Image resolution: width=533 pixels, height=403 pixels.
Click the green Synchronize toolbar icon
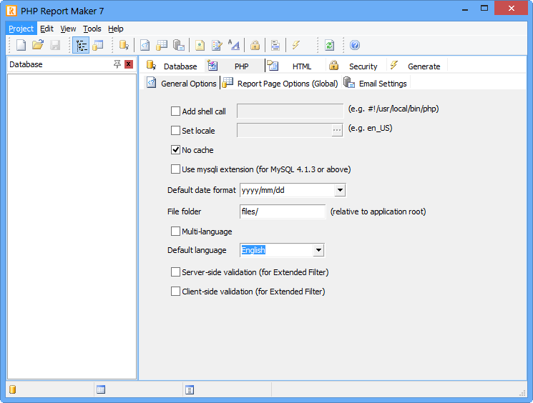pos(330,45)
